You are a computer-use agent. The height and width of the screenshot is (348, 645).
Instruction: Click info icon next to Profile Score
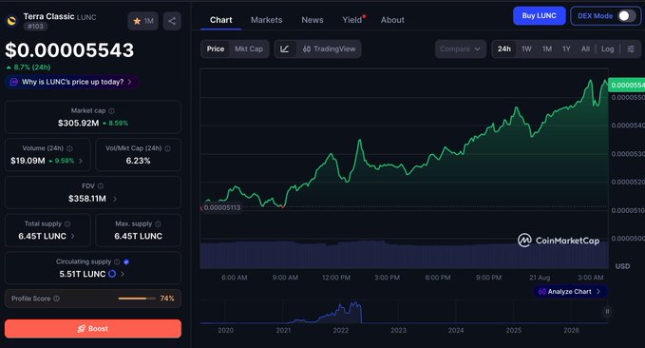(56, 299)
